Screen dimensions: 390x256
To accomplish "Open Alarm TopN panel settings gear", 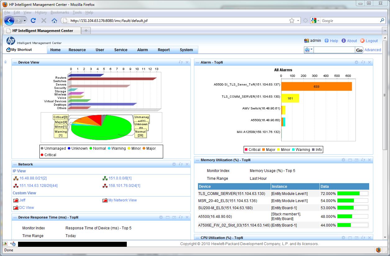I will 356,62.
